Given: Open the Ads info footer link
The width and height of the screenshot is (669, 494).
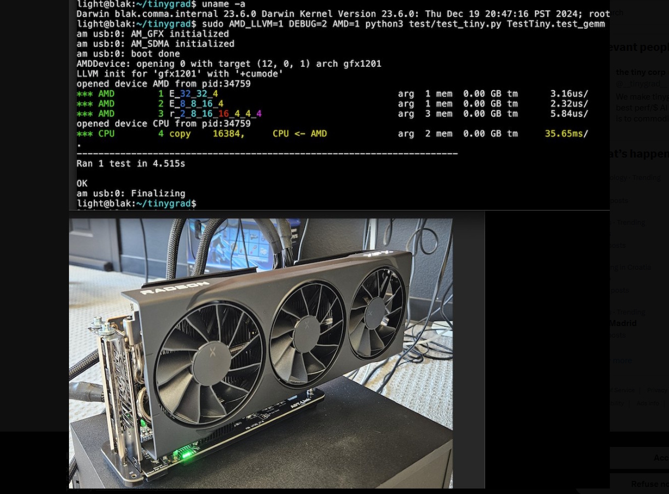Looking at the screenshot, I should (648, 403).
